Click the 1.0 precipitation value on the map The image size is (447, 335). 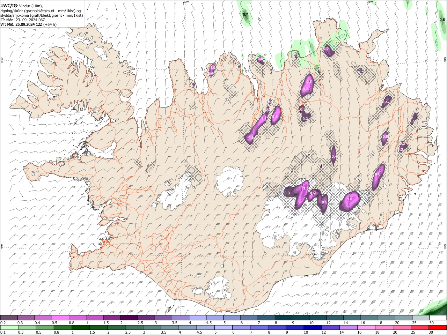pos(350,199)
